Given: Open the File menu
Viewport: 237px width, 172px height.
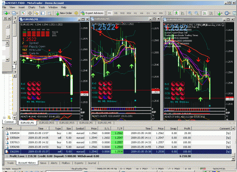Looking at the screenshot, I should [4, 7].
